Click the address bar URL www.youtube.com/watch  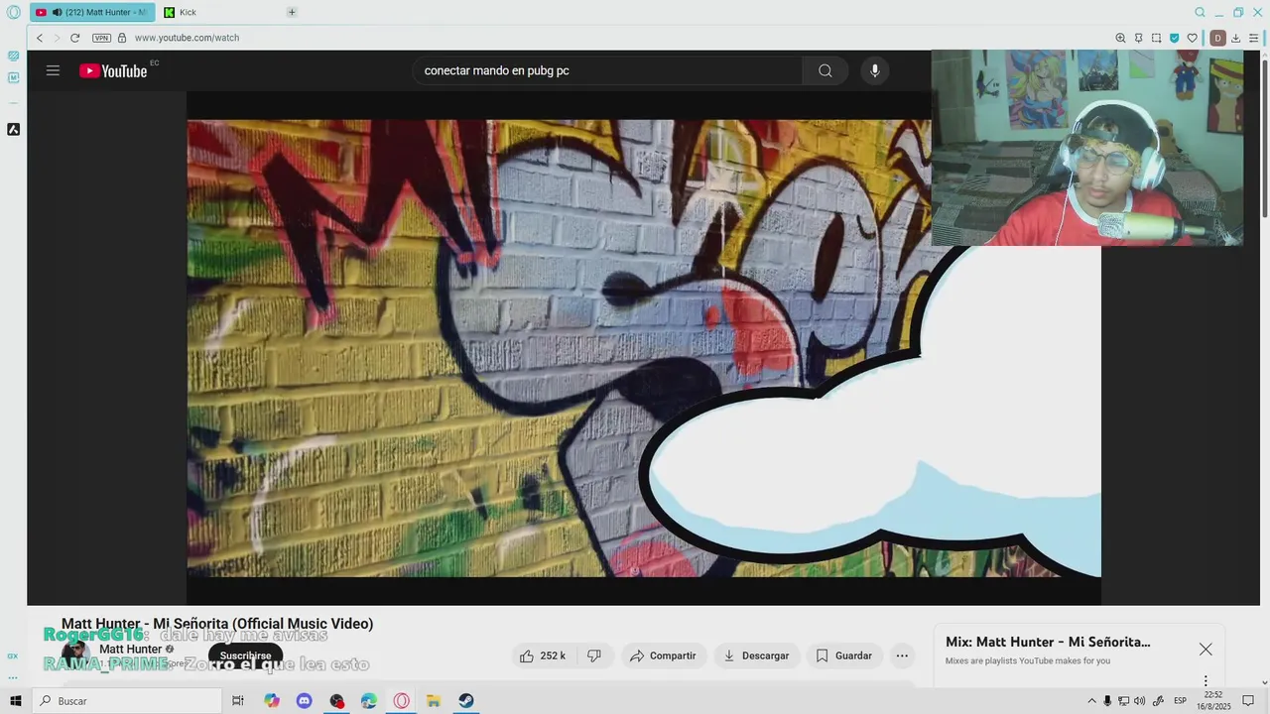pos(187,38)
